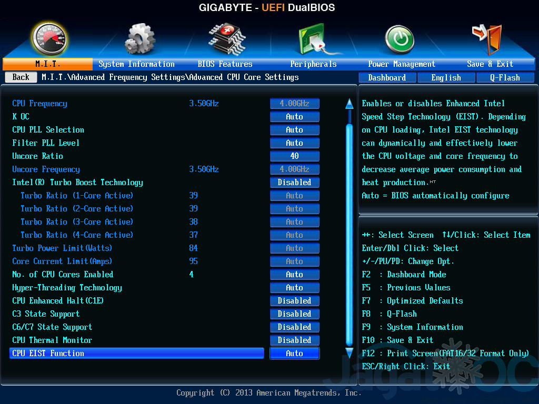Toggle the CPU Enhanced Halt (C1E) setting
Image resolution: width=539 pixels, height=404 pixels.
coord(294,301)
